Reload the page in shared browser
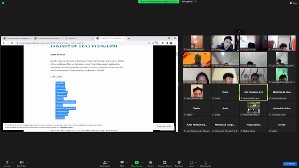This screenshot has width=299, height=168. click(x=12, y=43)
